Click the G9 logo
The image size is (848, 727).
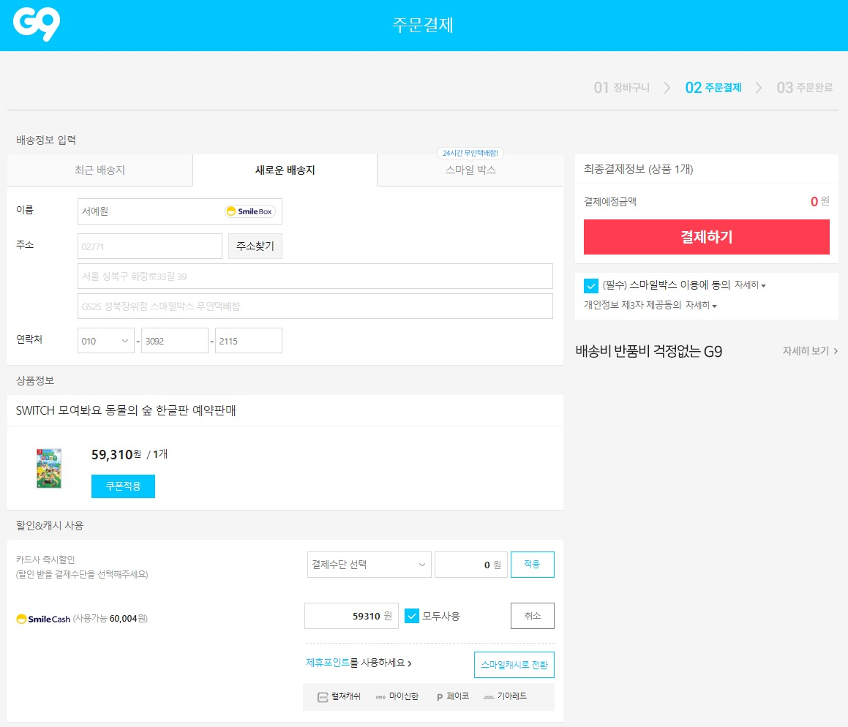point(37,24)
